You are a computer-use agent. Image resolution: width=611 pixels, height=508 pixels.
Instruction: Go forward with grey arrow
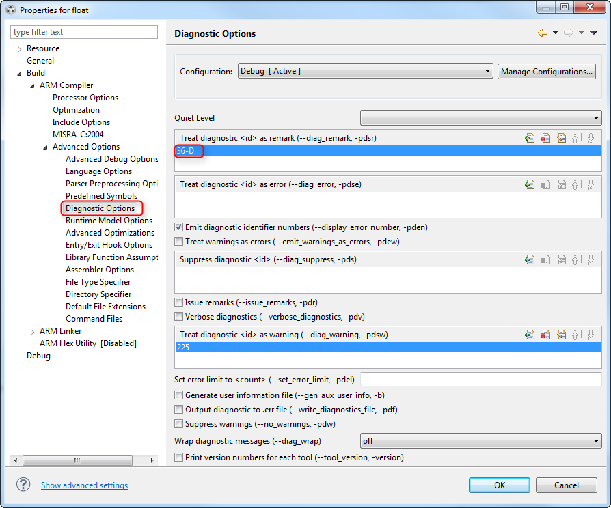tap(569, 33)
